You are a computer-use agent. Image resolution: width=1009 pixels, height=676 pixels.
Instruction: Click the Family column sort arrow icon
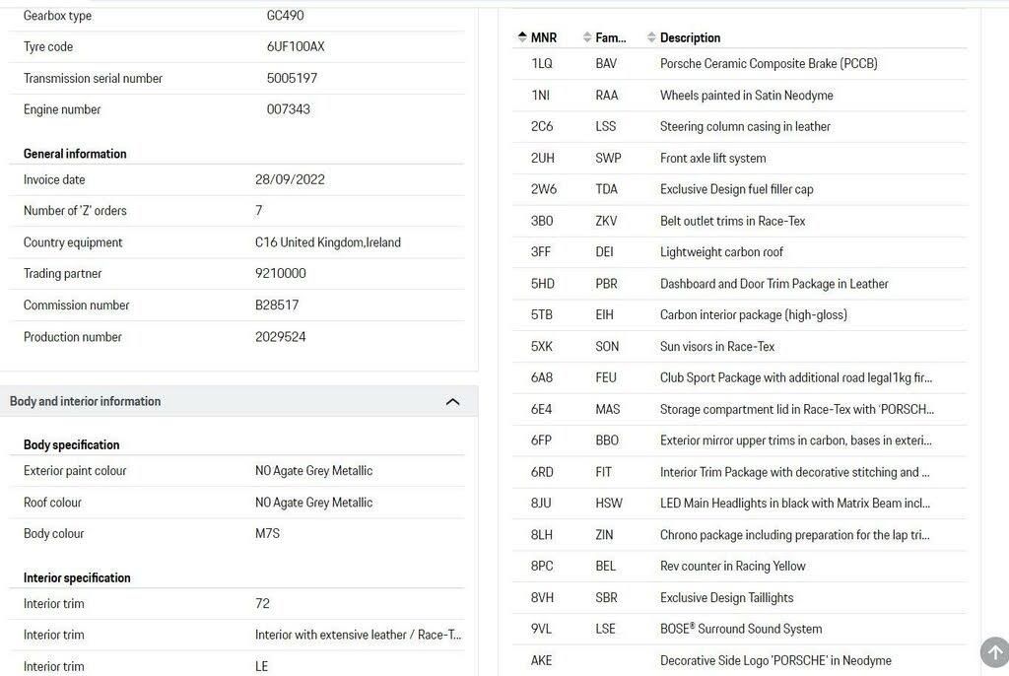point(587,37)
